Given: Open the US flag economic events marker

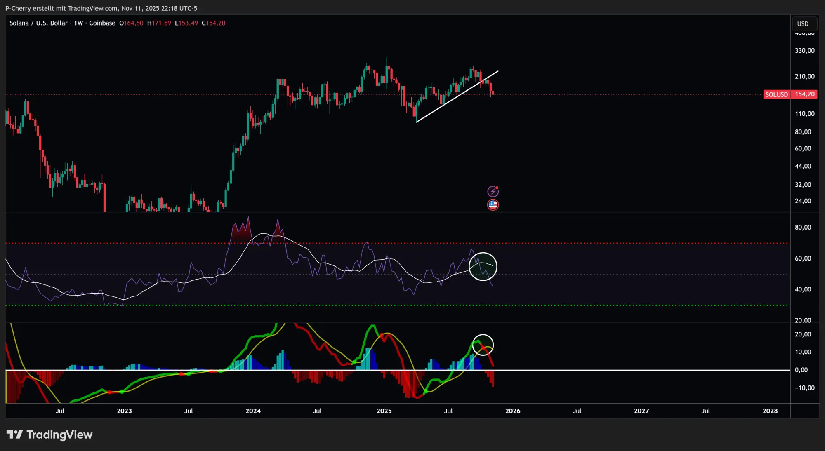Looking at the screenshot, I should pyautogui.click(x=493, y=204).
